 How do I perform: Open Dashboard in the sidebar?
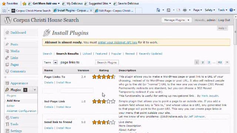click(x=18, y=33)
